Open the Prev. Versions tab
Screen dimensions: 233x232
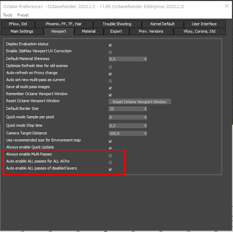(151, 31)
